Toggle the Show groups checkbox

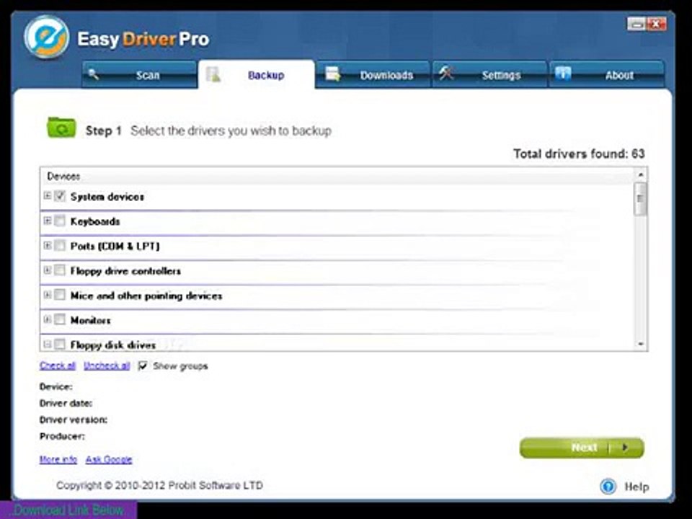[x=143, y=366]
